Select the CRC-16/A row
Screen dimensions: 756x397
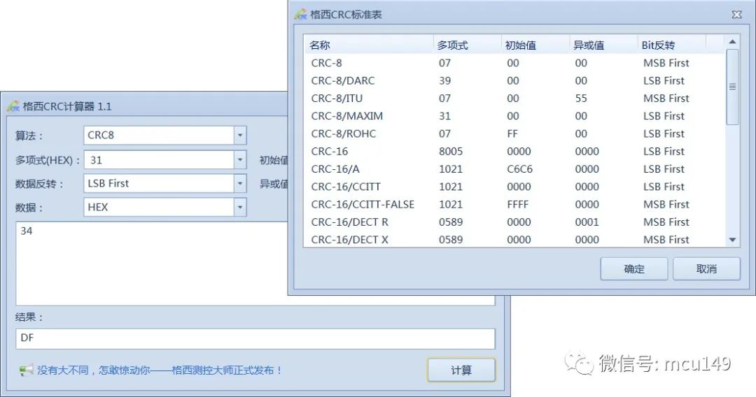point(514,169)
